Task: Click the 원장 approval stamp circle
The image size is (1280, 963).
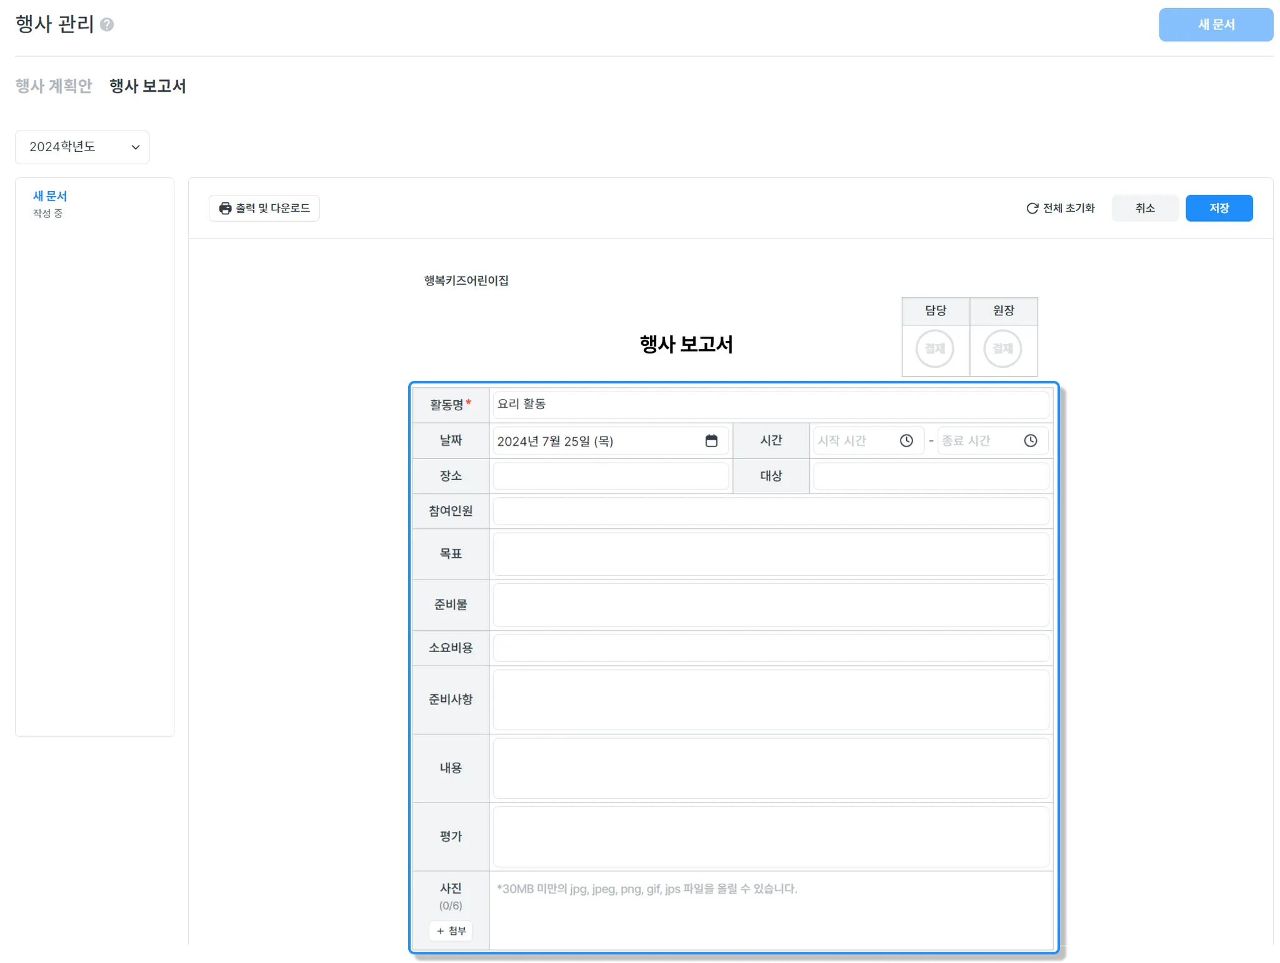Action: click(1002, 349)
